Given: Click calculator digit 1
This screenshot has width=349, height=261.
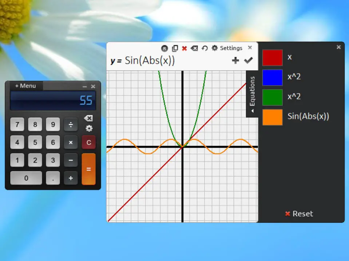Looking at the screenshot, I should (x=17, y=160).
